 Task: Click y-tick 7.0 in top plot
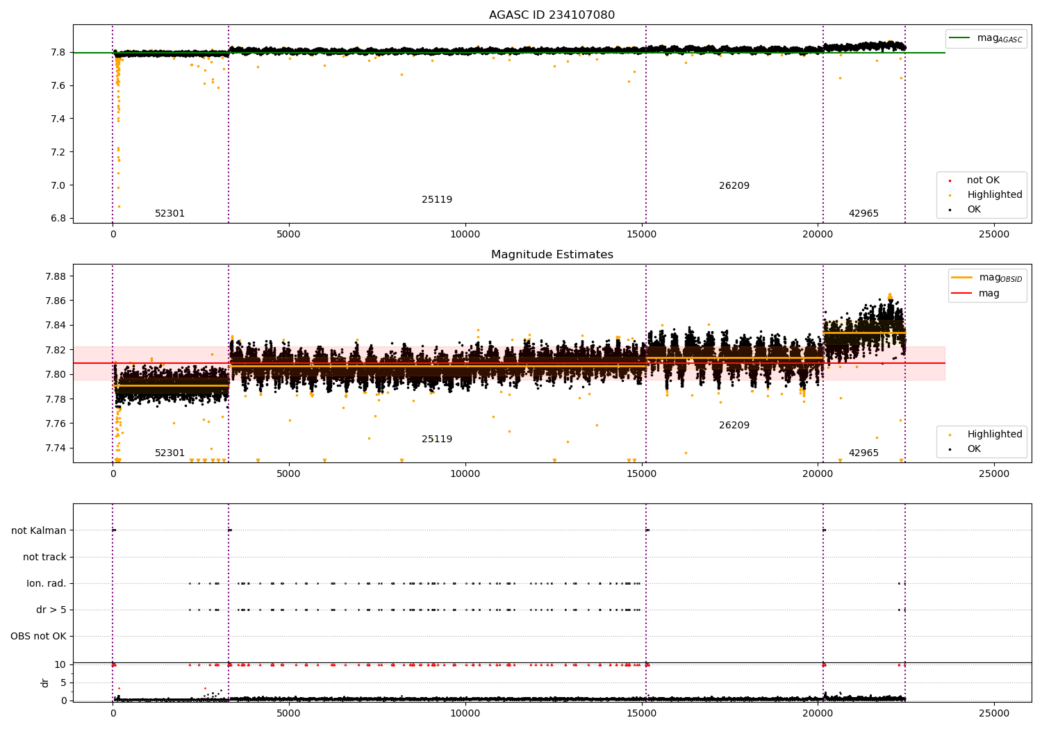[x=57, y=185]
